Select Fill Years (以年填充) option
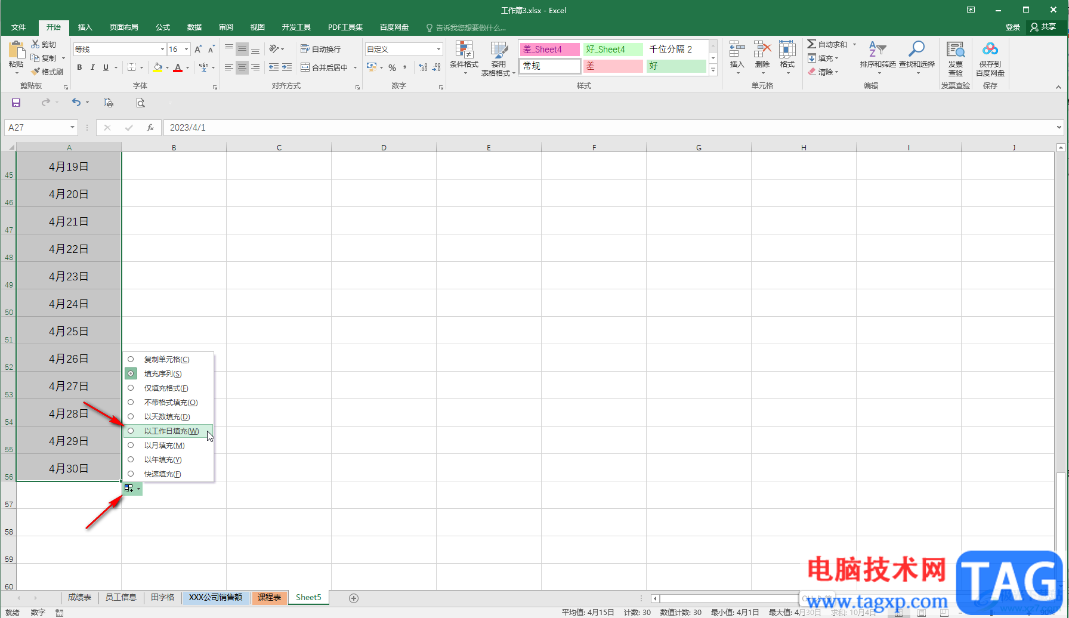 pyautogui.click(x=168, y=459)
